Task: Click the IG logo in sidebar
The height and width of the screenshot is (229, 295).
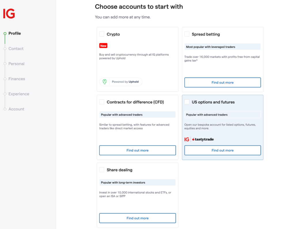Action: pyautogui.click(x=9, y=14)
